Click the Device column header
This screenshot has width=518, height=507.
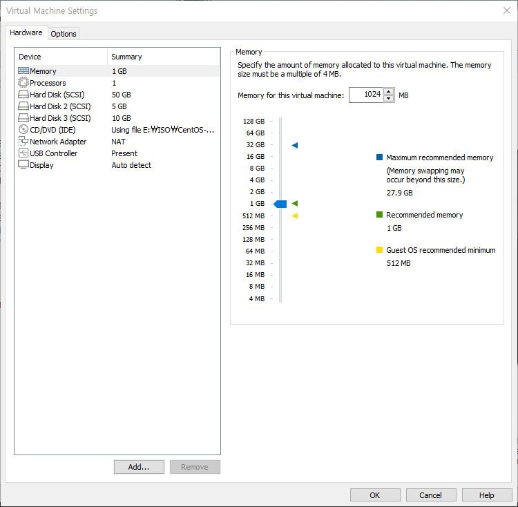[x=61, y=57]
